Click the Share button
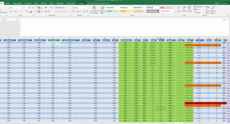This screenshot has height=124, width=230. click(225, 3)
